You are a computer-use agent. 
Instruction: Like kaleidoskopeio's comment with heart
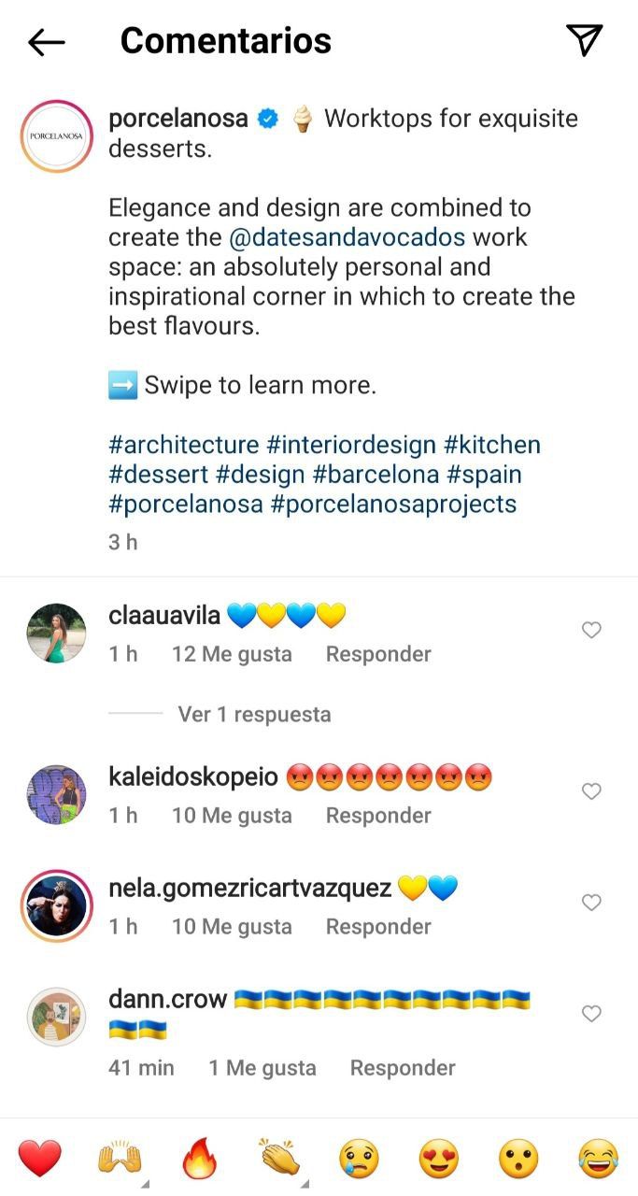click(x=591, y=791)
